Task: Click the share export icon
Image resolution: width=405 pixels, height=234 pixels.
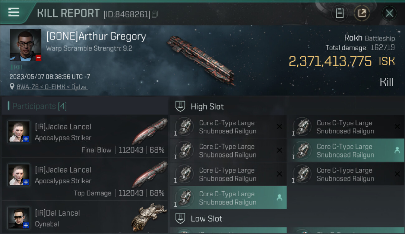Action: coord(362,13)
